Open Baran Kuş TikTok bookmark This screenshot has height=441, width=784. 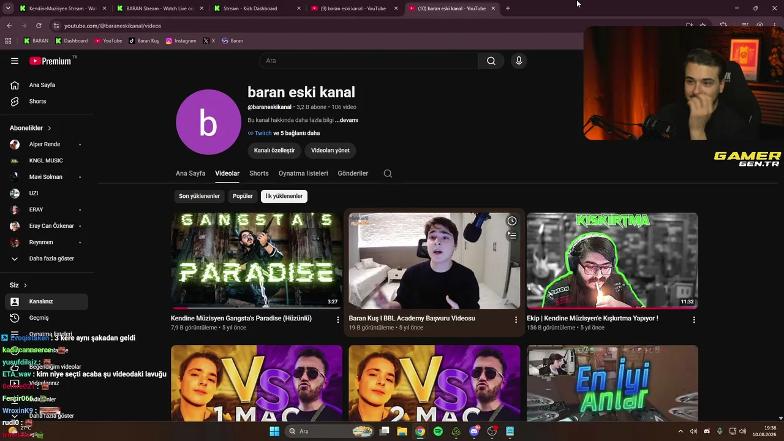coord(144,41)
